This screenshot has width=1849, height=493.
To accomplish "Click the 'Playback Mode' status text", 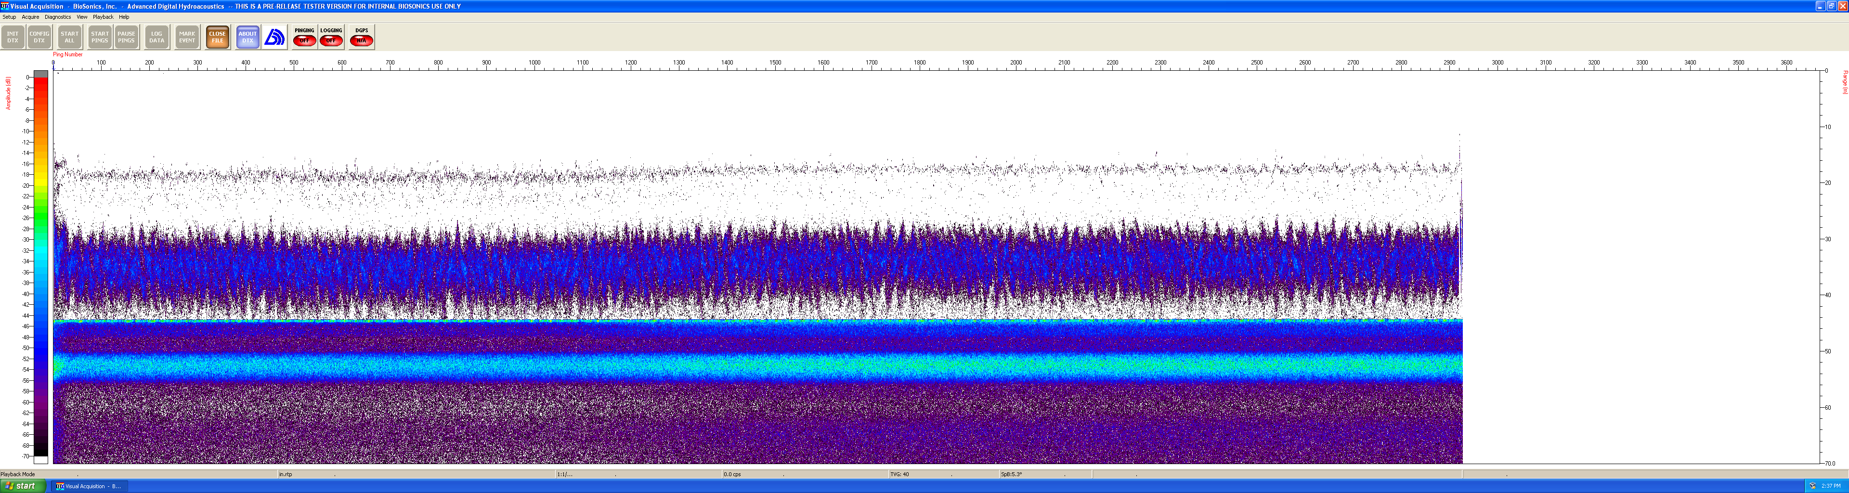I will [18, 474].
